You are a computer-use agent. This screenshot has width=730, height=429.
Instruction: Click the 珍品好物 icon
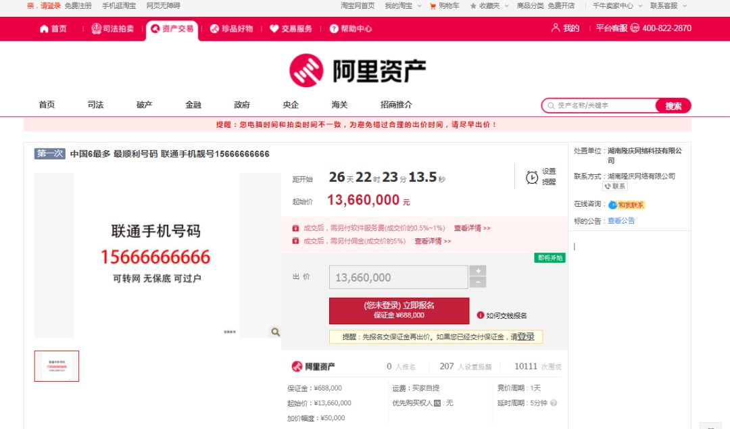[x=215, y=29]
